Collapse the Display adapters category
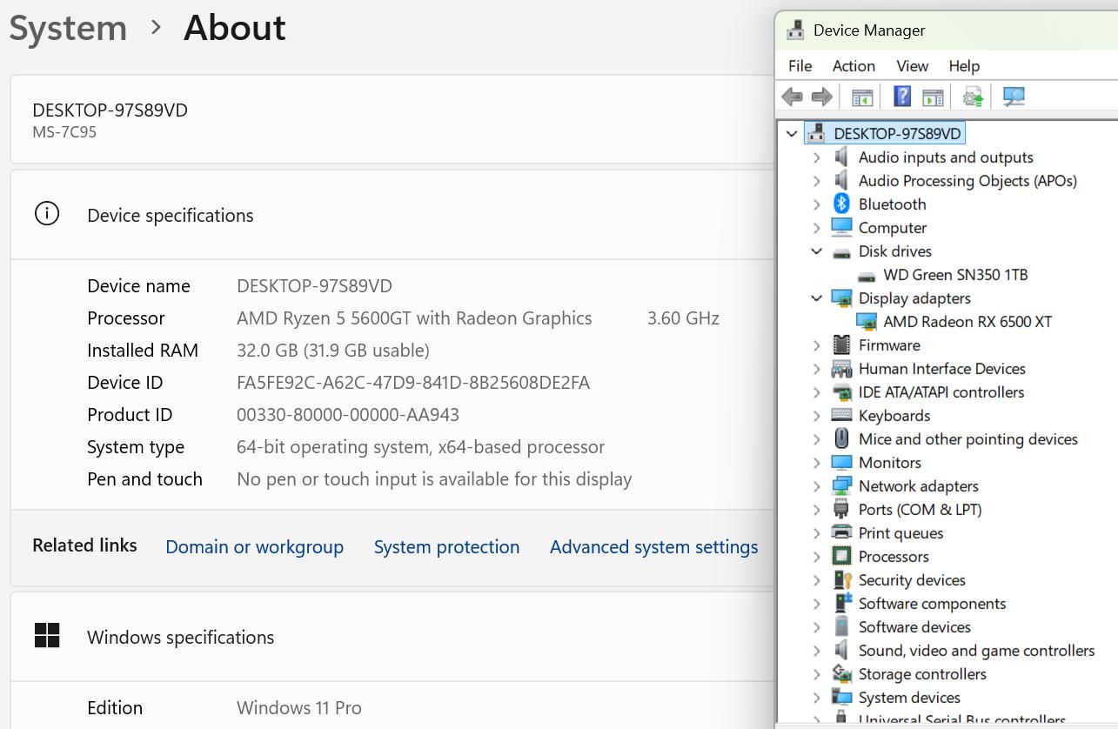Image resolution: width=1118 pixels, height=729 pixels. [816, 298]
